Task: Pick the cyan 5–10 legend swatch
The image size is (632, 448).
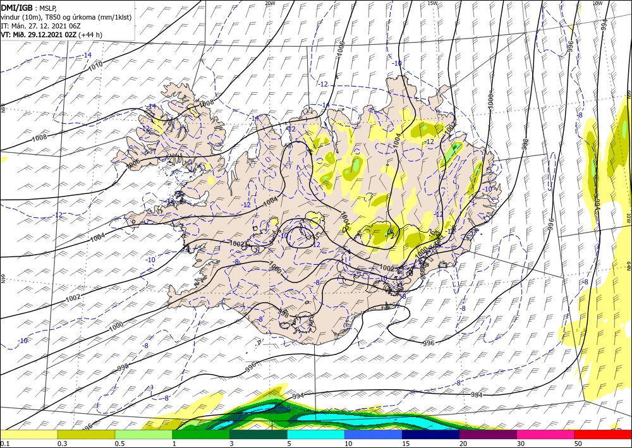Action: click(x=315, y=435)
